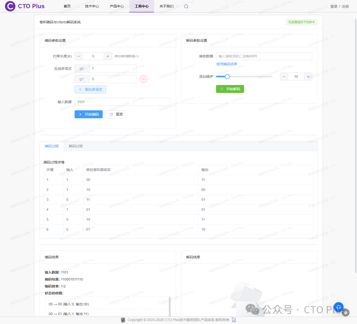Increase noise value with plus button
The image size is (357, 324).
(x=308, y=77)
